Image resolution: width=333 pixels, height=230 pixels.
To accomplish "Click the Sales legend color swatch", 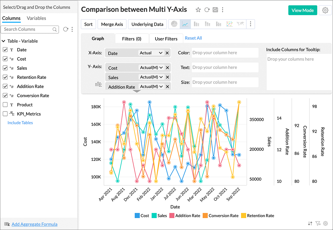I will point(154,216).
